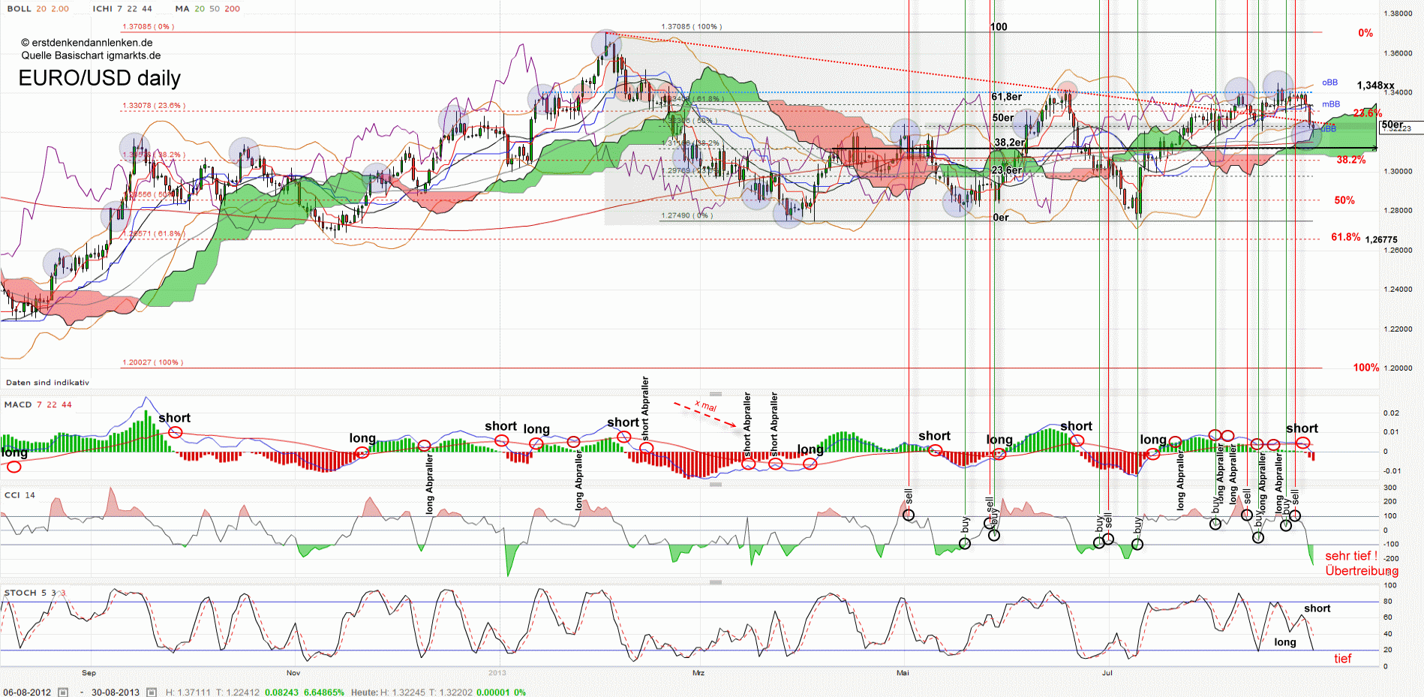Image resolution: width=1424 pixels, height=697 pixels.
Task: Click the EURO/USD daily chart title
Action: pyautogui.click(x=100, y=78)
